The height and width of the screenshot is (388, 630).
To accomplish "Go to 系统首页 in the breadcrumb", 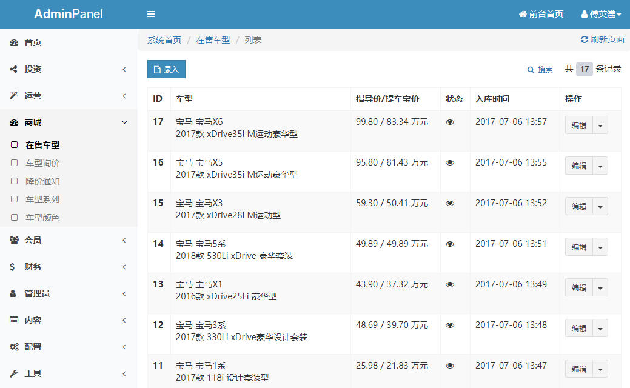I will point(164,40).
